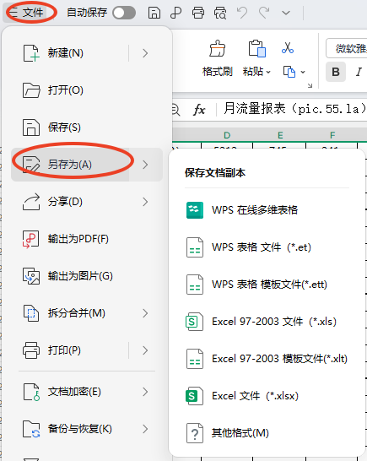The image size is (367, 461).
Task: Expand the 打印(P) submenu arrow
Action: pos(145,350)
